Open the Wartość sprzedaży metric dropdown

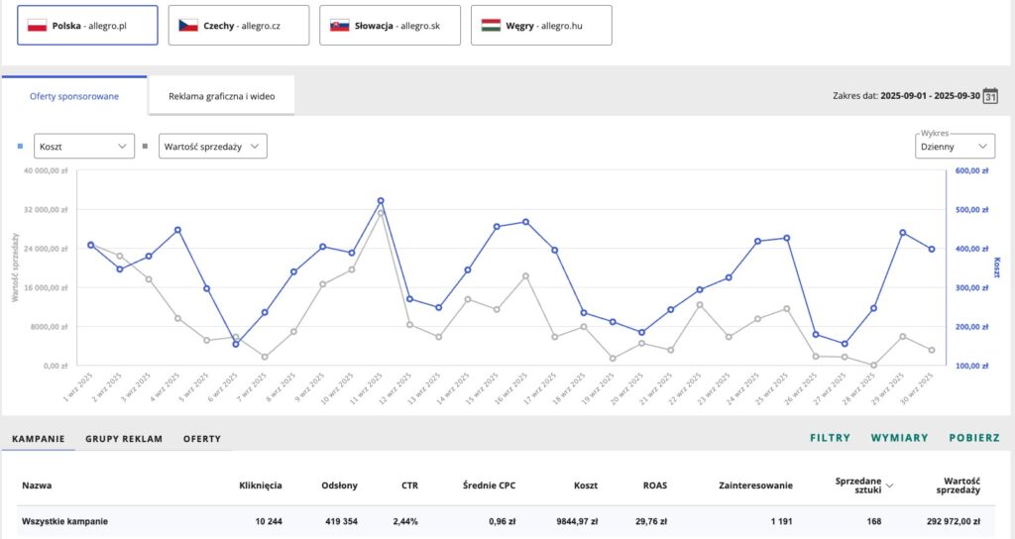(213, 147)
